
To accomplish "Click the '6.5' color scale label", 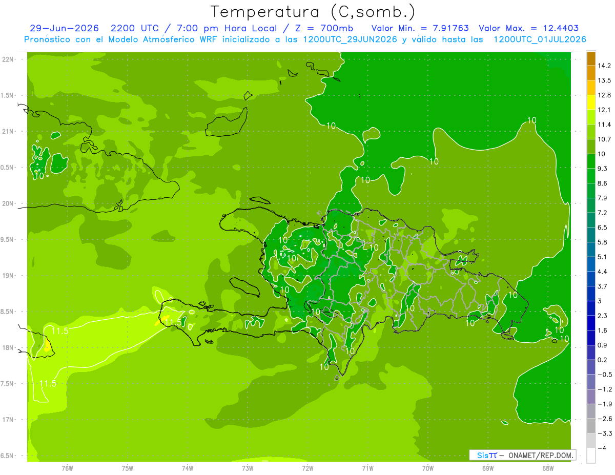I will point(603,228).
